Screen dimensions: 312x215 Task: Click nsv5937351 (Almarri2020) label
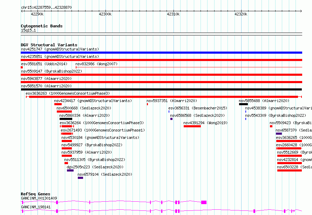(172, 101)
